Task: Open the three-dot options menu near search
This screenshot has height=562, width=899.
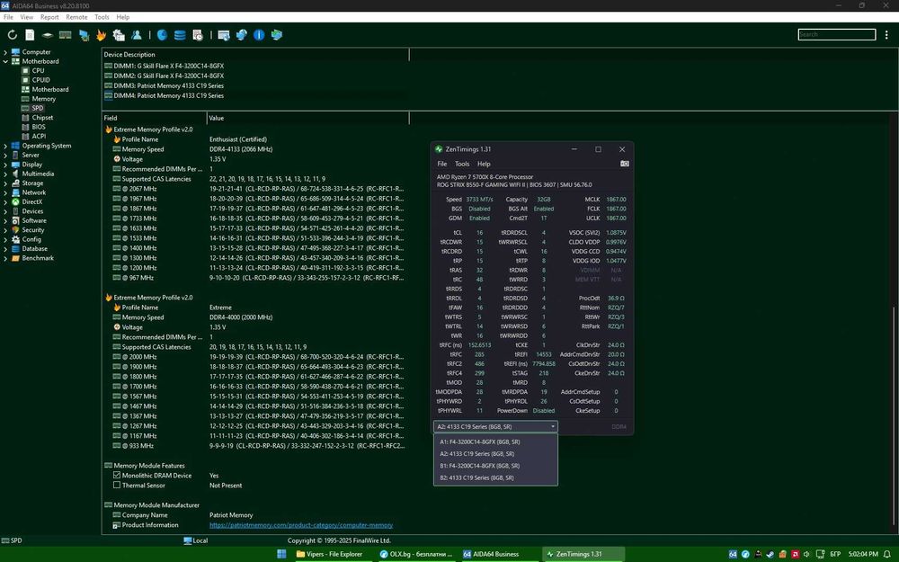Action: (886, 34)
